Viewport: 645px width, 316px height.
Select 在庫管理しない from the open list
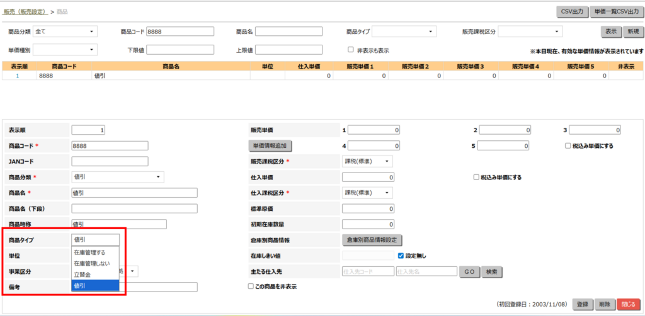[x=93, y=263]
